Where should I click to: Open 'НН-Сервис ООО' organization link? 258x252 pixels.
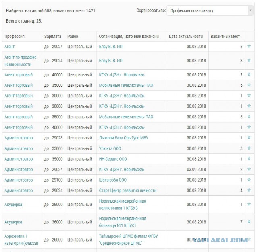pos(113,159)
